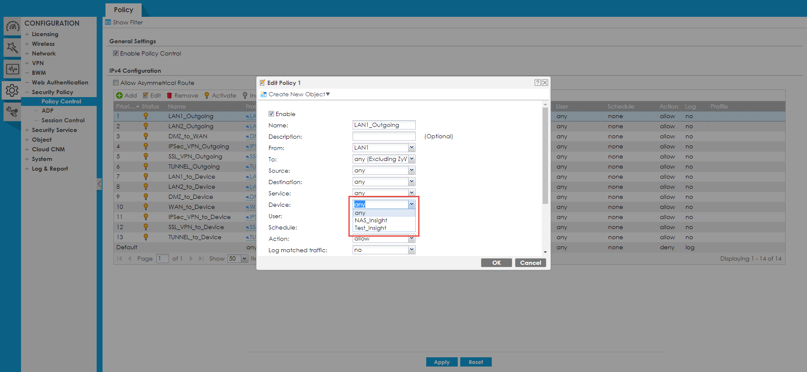Check the Allow Asymmetrical Route box
The height and width of the screenshot is (372, 807).
116,83
